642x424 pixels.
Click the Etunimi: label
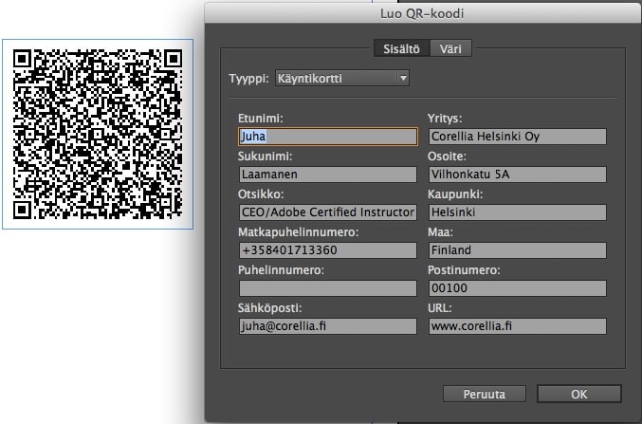pyautogui.click(x=261, y=119)
